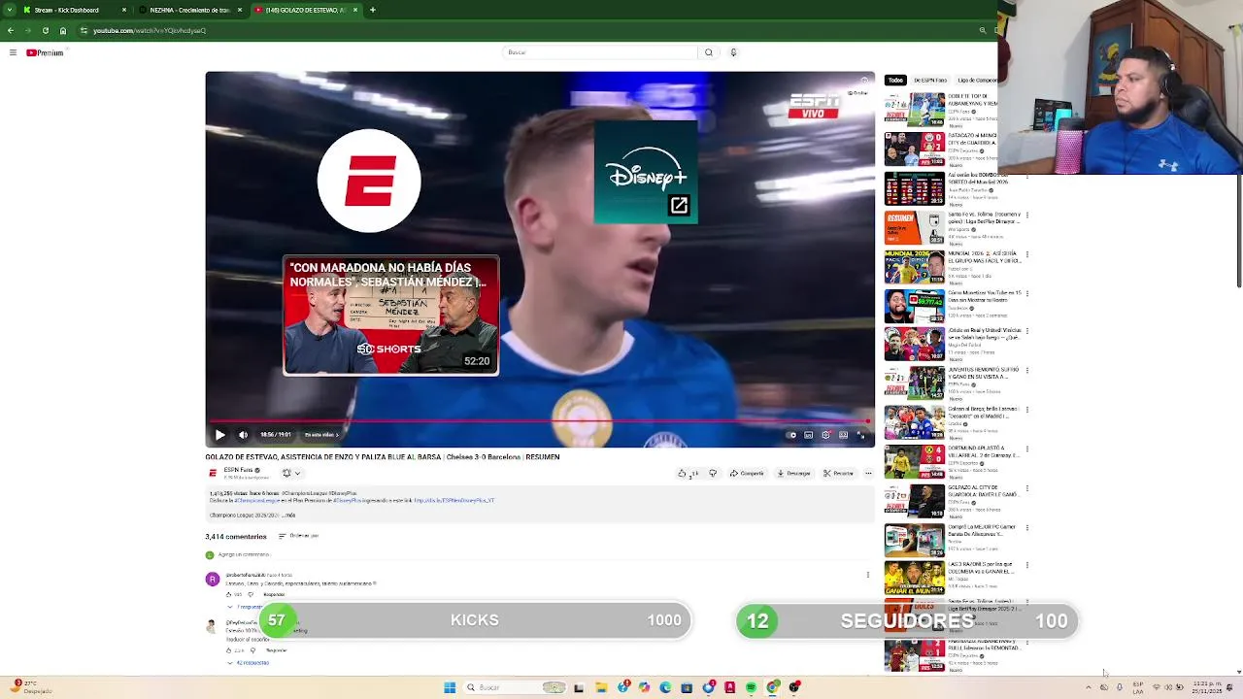Show hidden system tray icons chevron

pyautogui.click(x=1089, y=687)
